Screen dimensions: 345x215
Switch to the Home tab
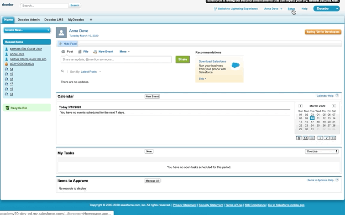pyautogui.click(x=8, y=20)
